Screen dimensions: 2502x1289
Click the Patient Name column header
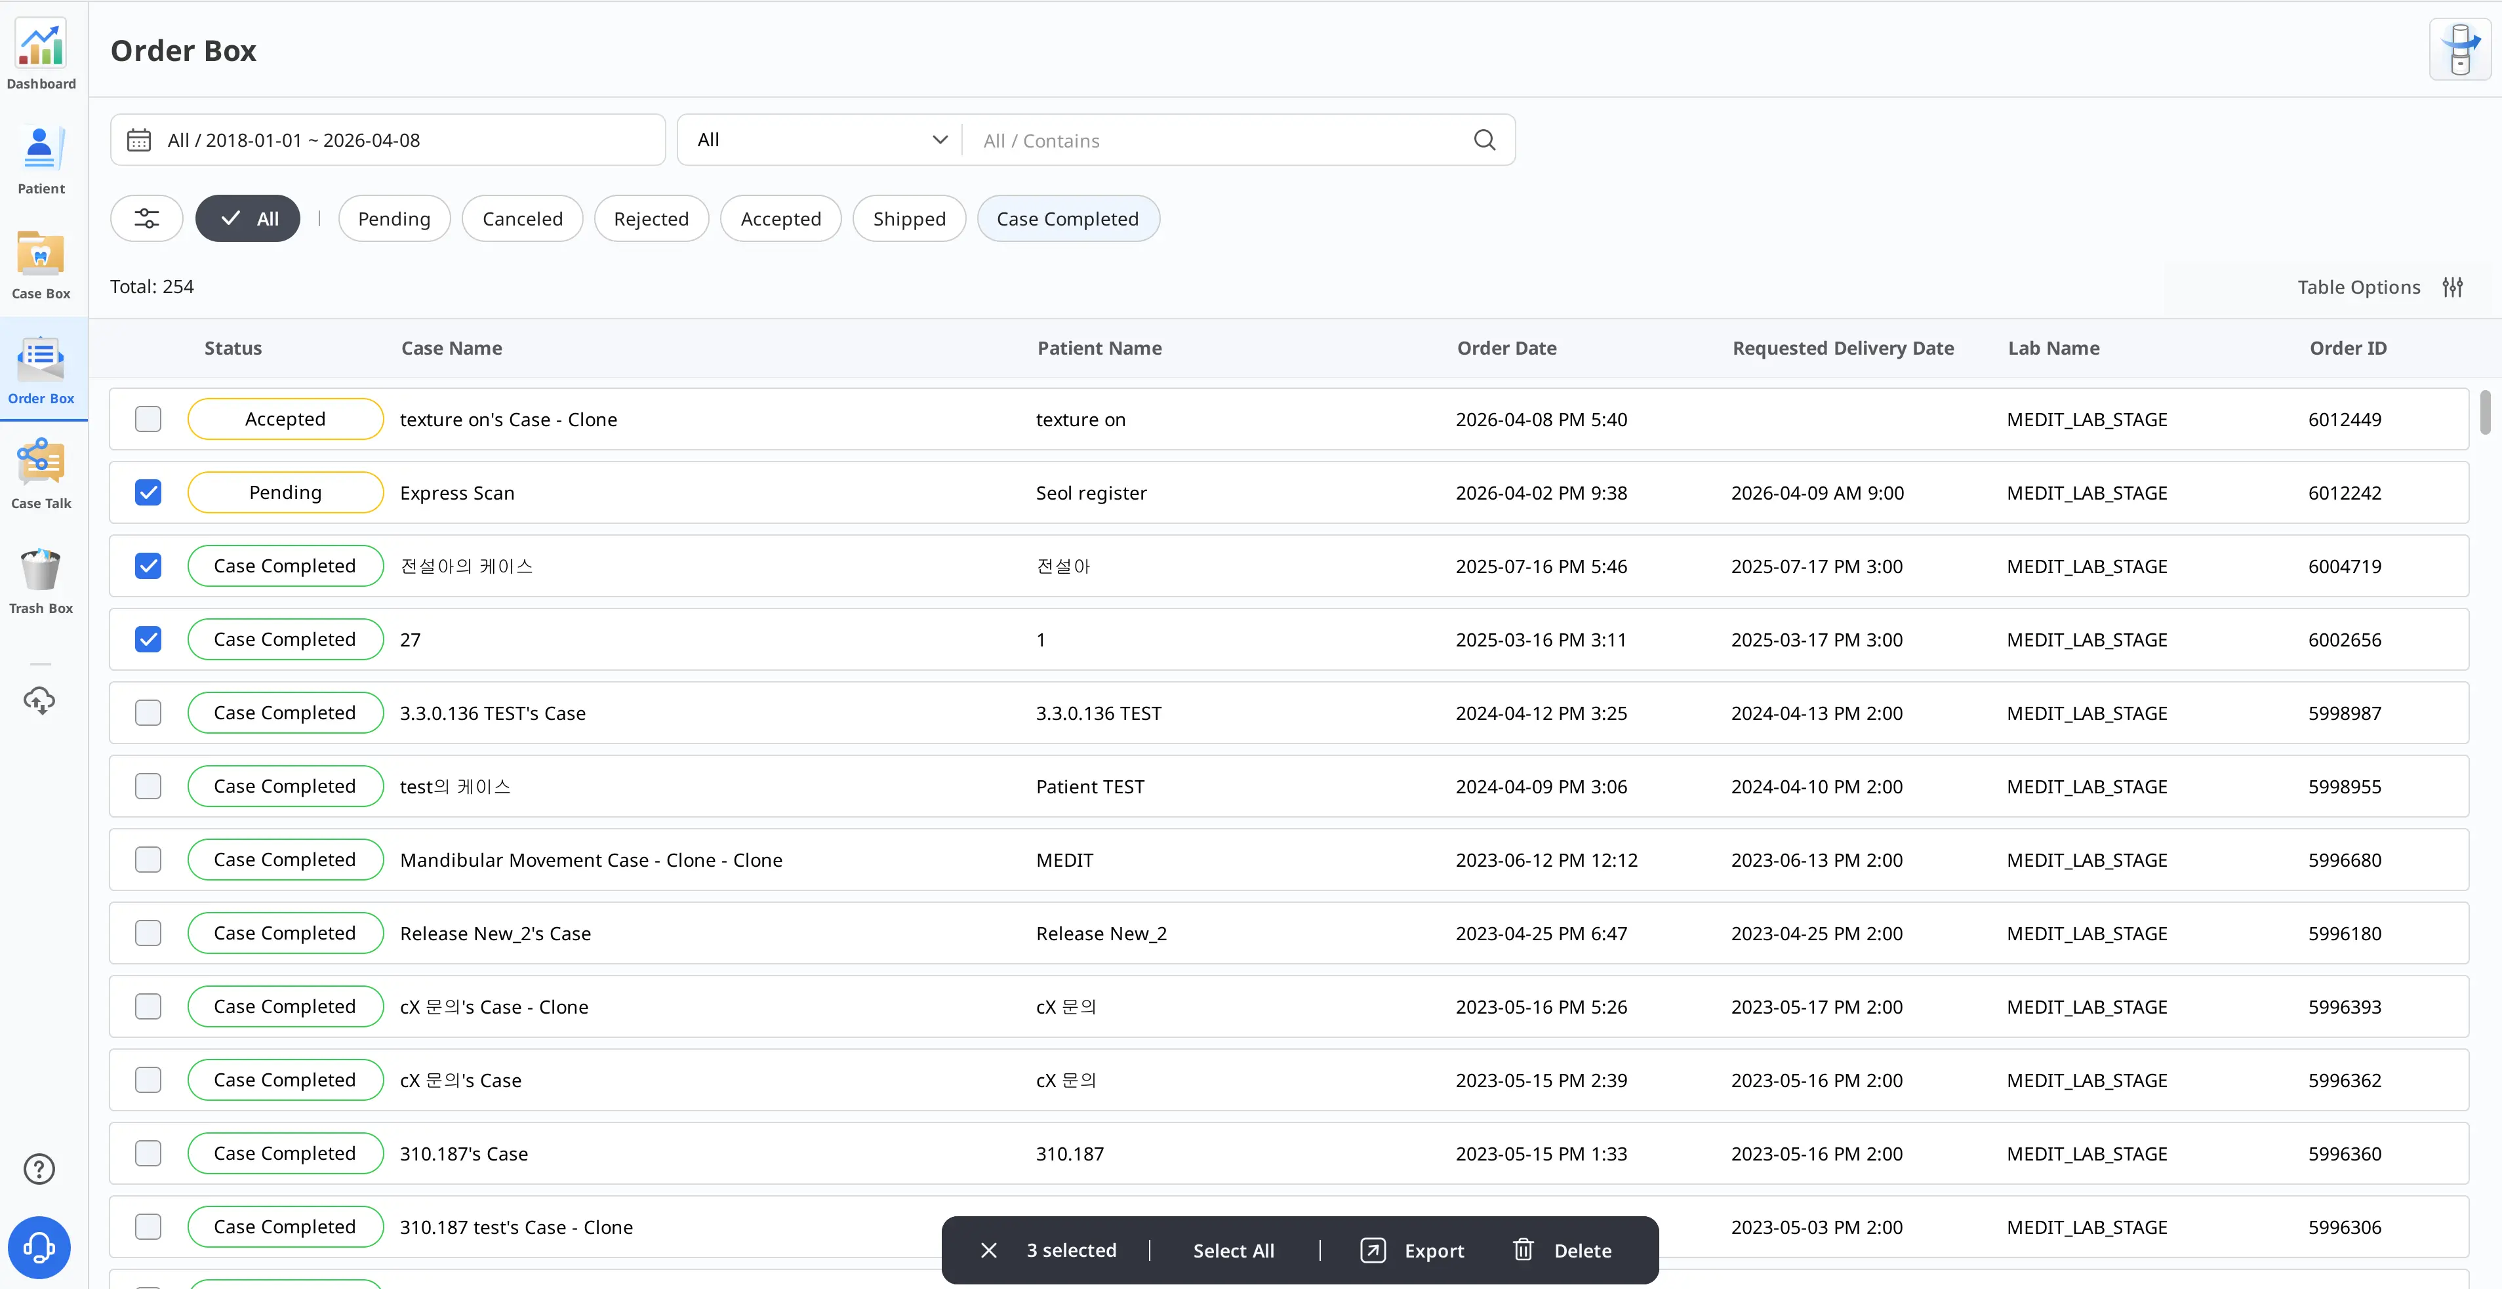tap(1099, 347)
